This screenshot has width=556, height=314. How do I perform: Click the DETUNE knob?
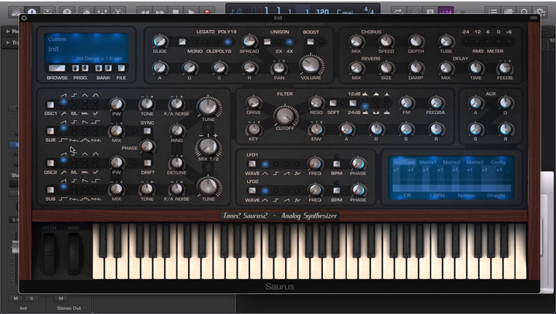(176, 163)
